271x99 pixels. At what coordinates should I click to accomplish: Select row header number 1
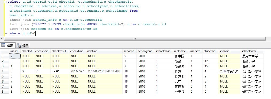coord(5,56)
